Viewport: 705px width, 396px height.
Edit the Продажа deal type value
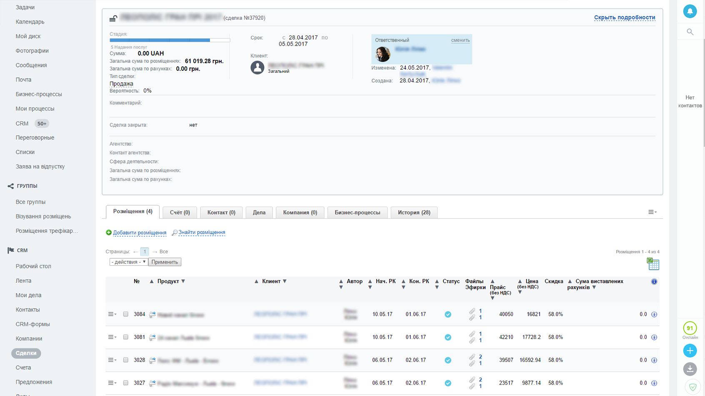click(121, 84)
